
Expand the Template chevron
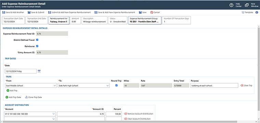click(243, 12)
